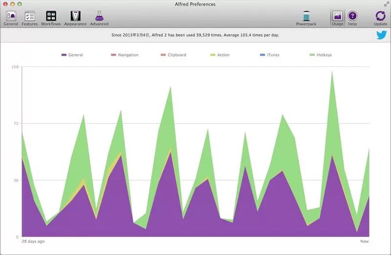
Task: Click the "Now" axis label
Action: click(364, 241)
